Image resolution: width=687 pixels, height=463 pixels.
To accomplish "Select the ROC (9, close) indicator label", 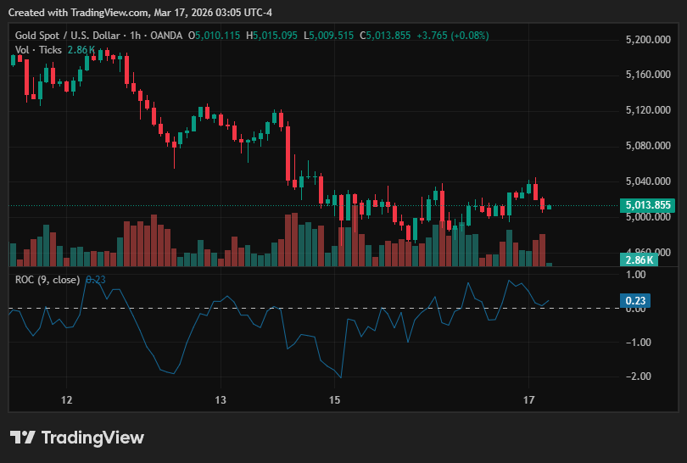I will click(47, 280).
